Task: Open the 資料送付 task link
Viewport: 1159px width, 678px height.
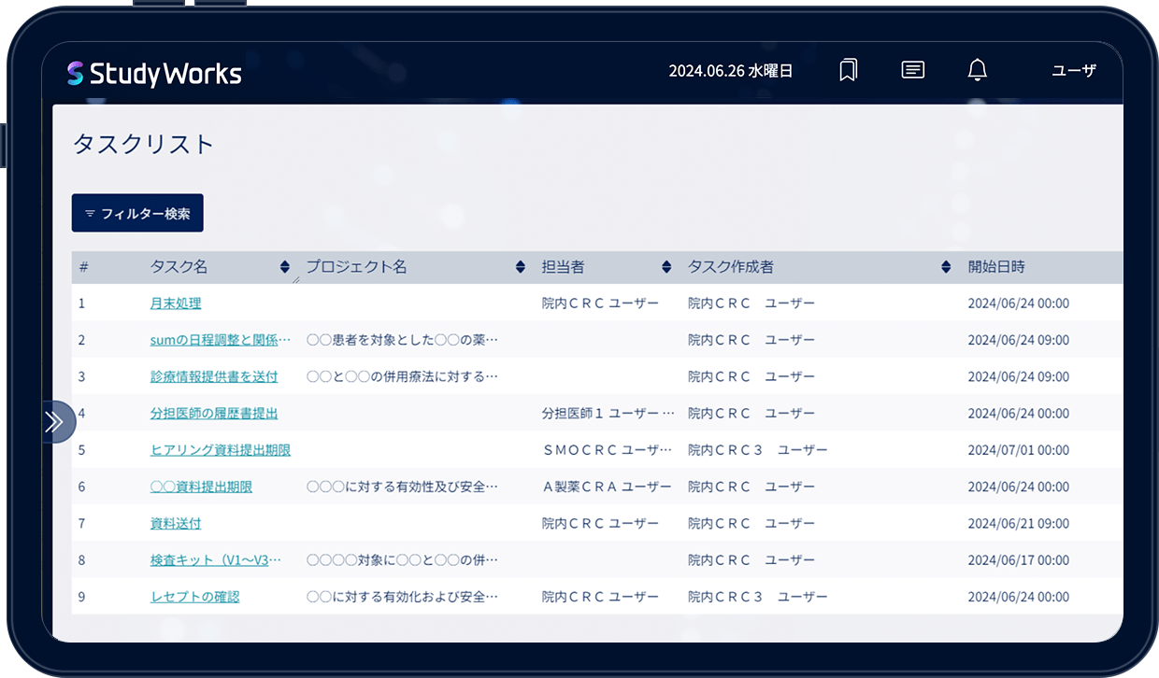Action: [176, 523]
